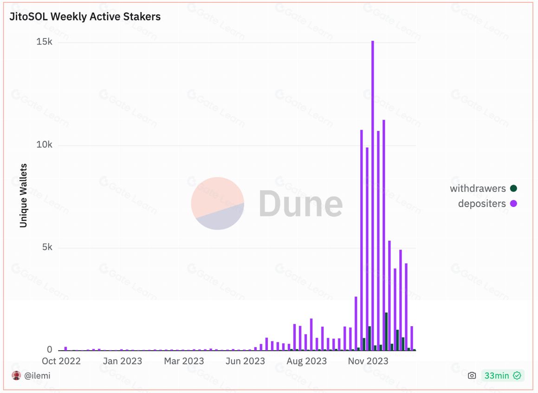Click the Unique Wallets axis title

[x=23, y=195]
